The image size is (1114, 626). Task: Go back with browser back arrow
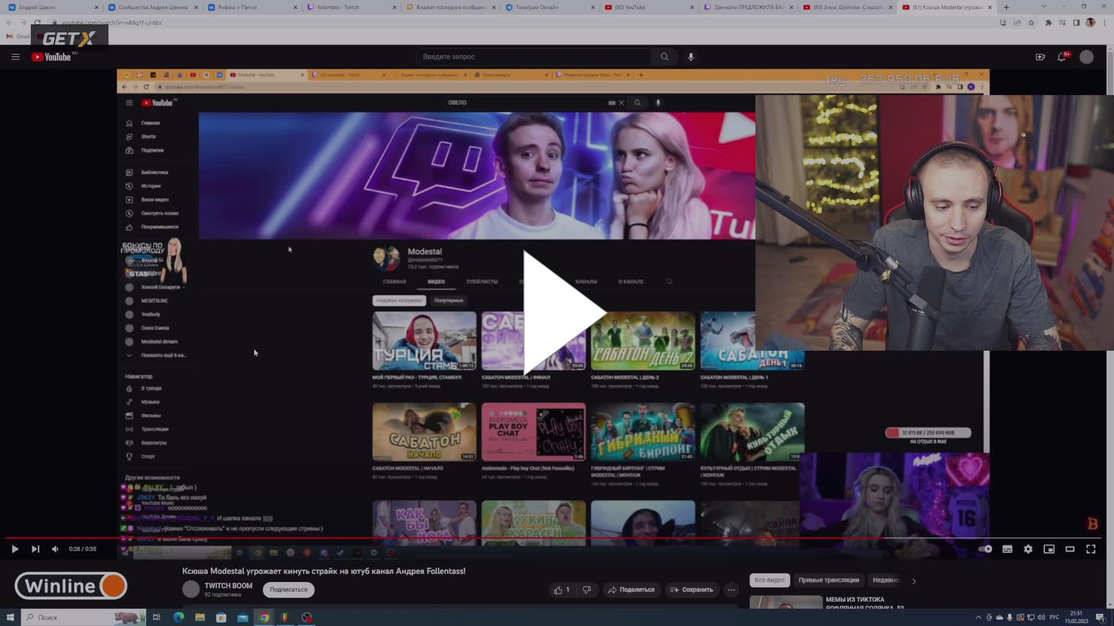tap(9, 23)
